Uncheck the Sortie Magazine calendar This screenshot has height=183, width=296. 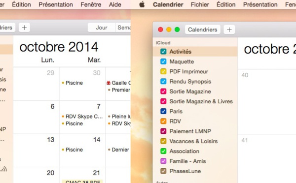pyautogui.click(x=163, y=91)
